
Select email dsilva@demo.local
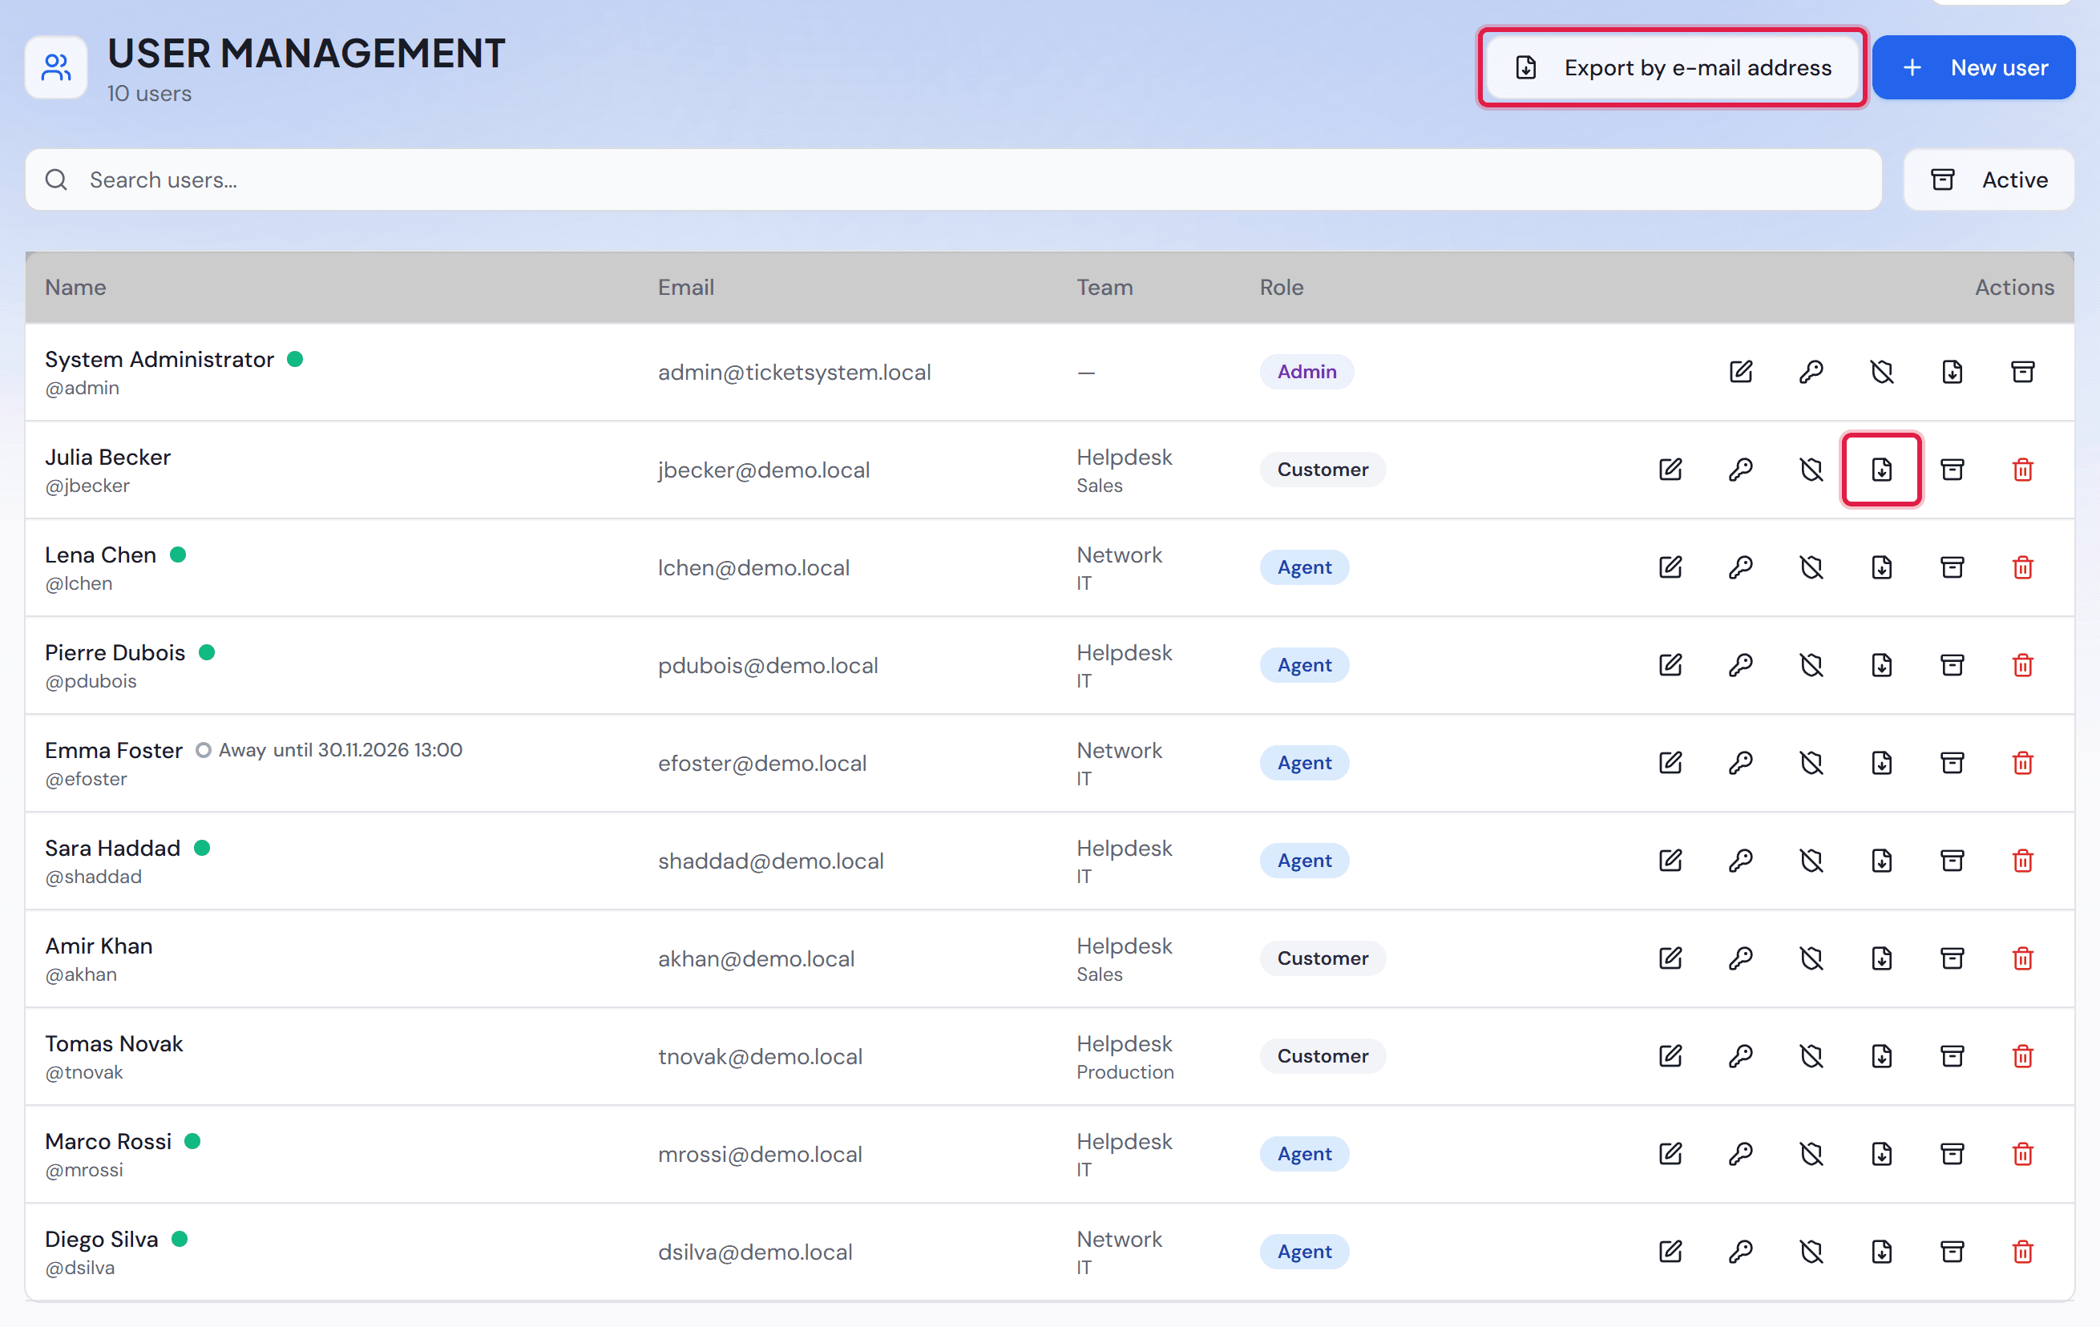click(x=755, y=1252)
